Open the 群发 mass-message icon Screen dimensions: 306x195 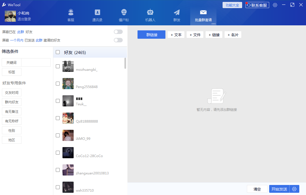click(x=177, y=15)
